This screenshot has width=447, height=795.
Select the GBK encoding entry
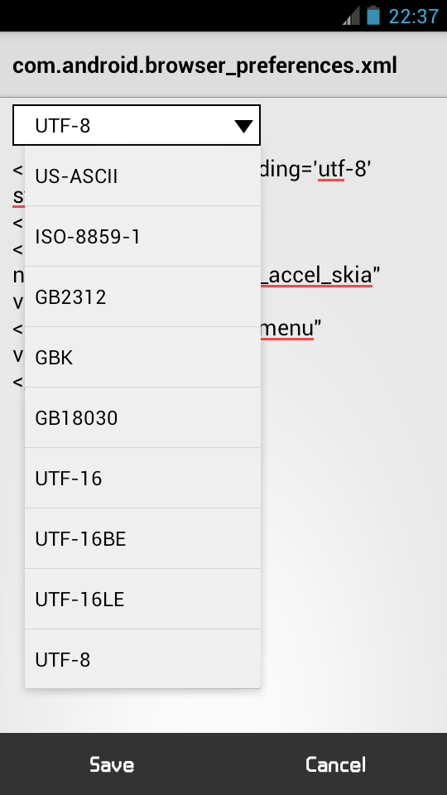pyautogui.click(x=143, y=357)
